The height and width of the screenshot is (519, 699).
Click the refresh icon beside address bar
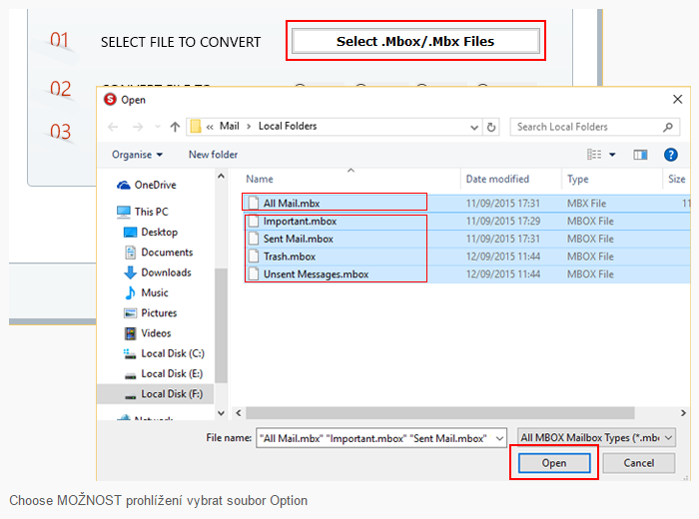tap(491, 127)
